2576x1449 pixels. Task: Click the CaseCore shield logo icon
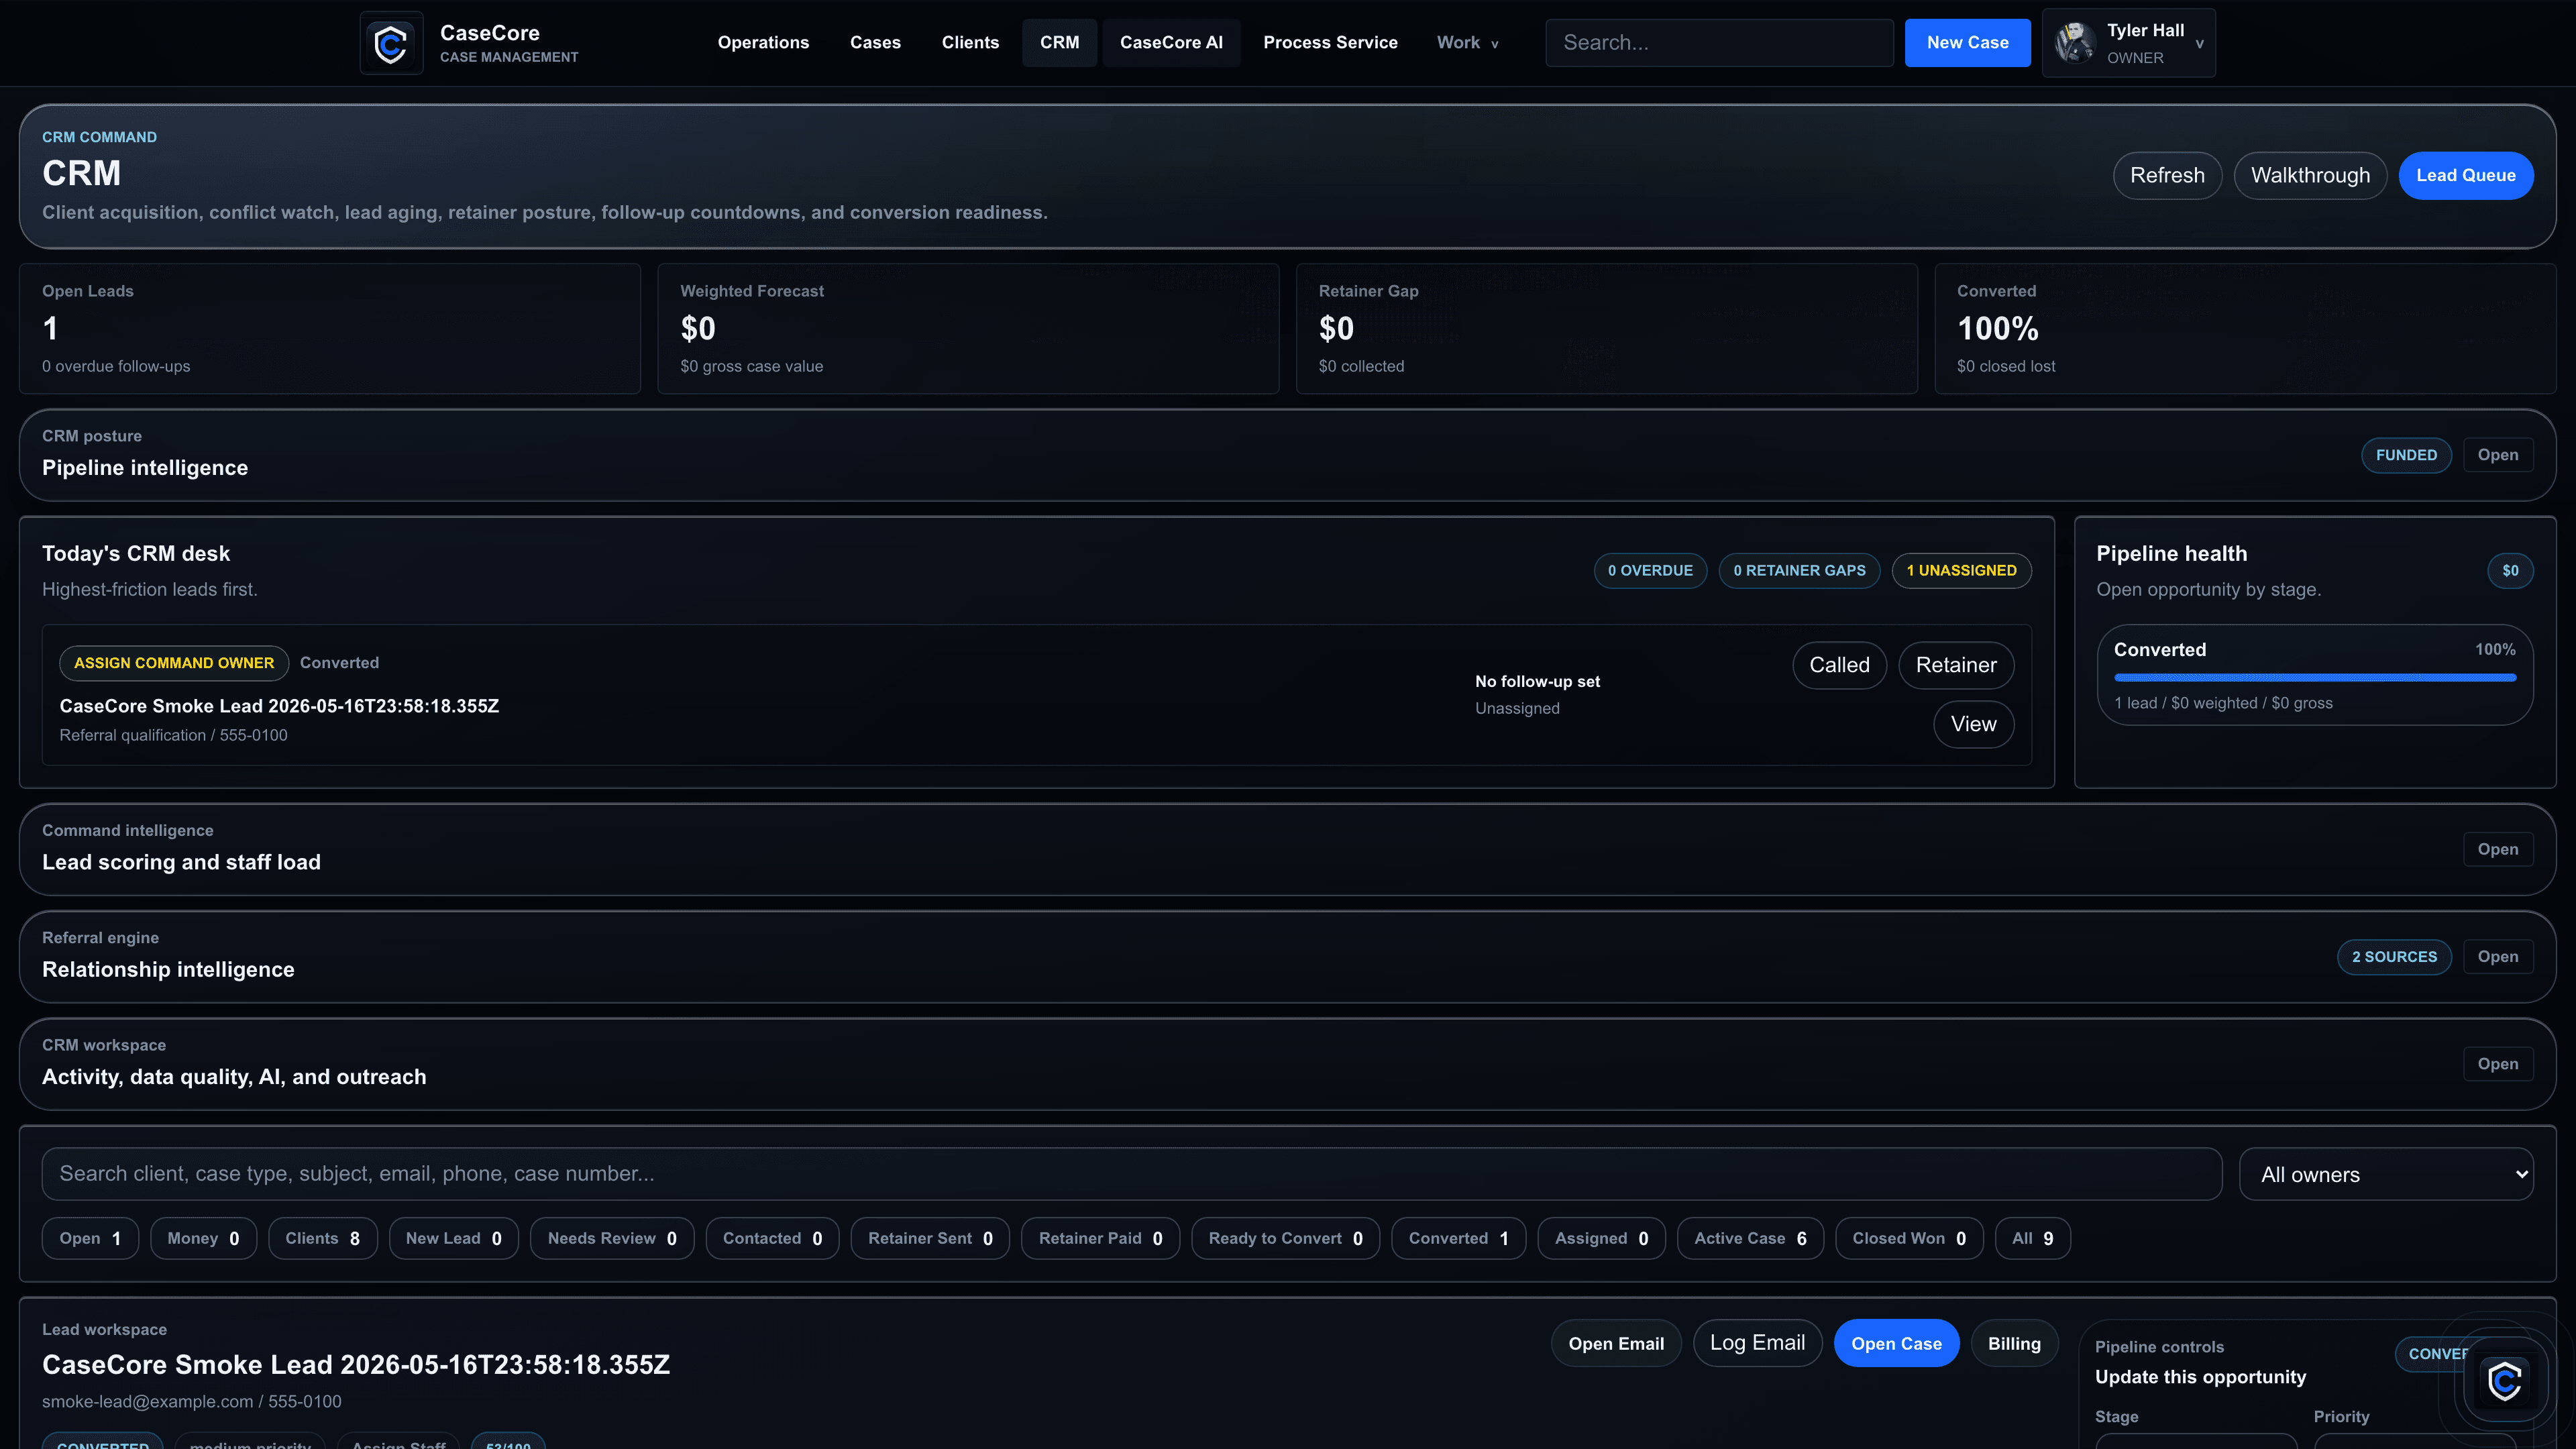click(391, 43)
